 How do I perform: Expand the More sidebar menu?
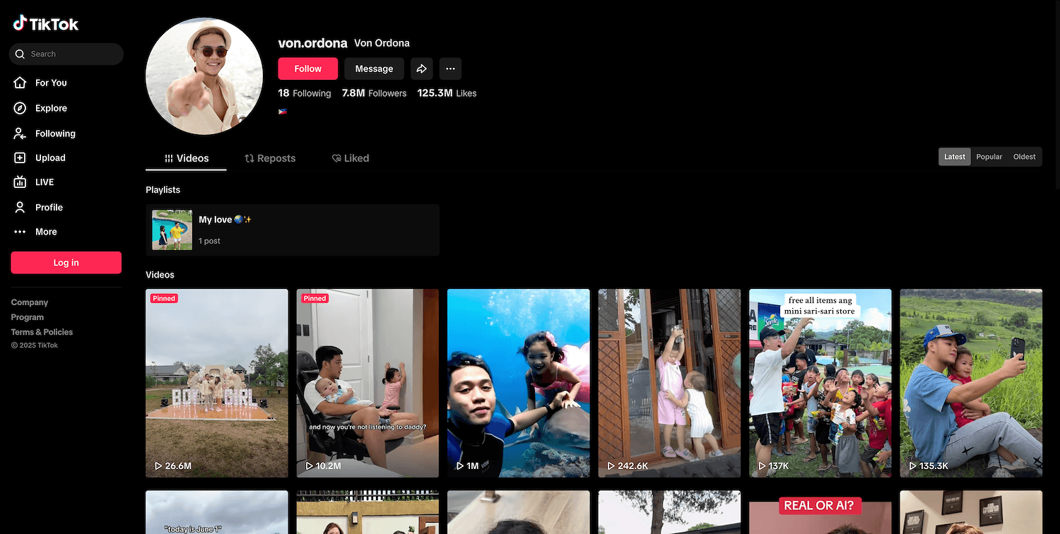46,232
